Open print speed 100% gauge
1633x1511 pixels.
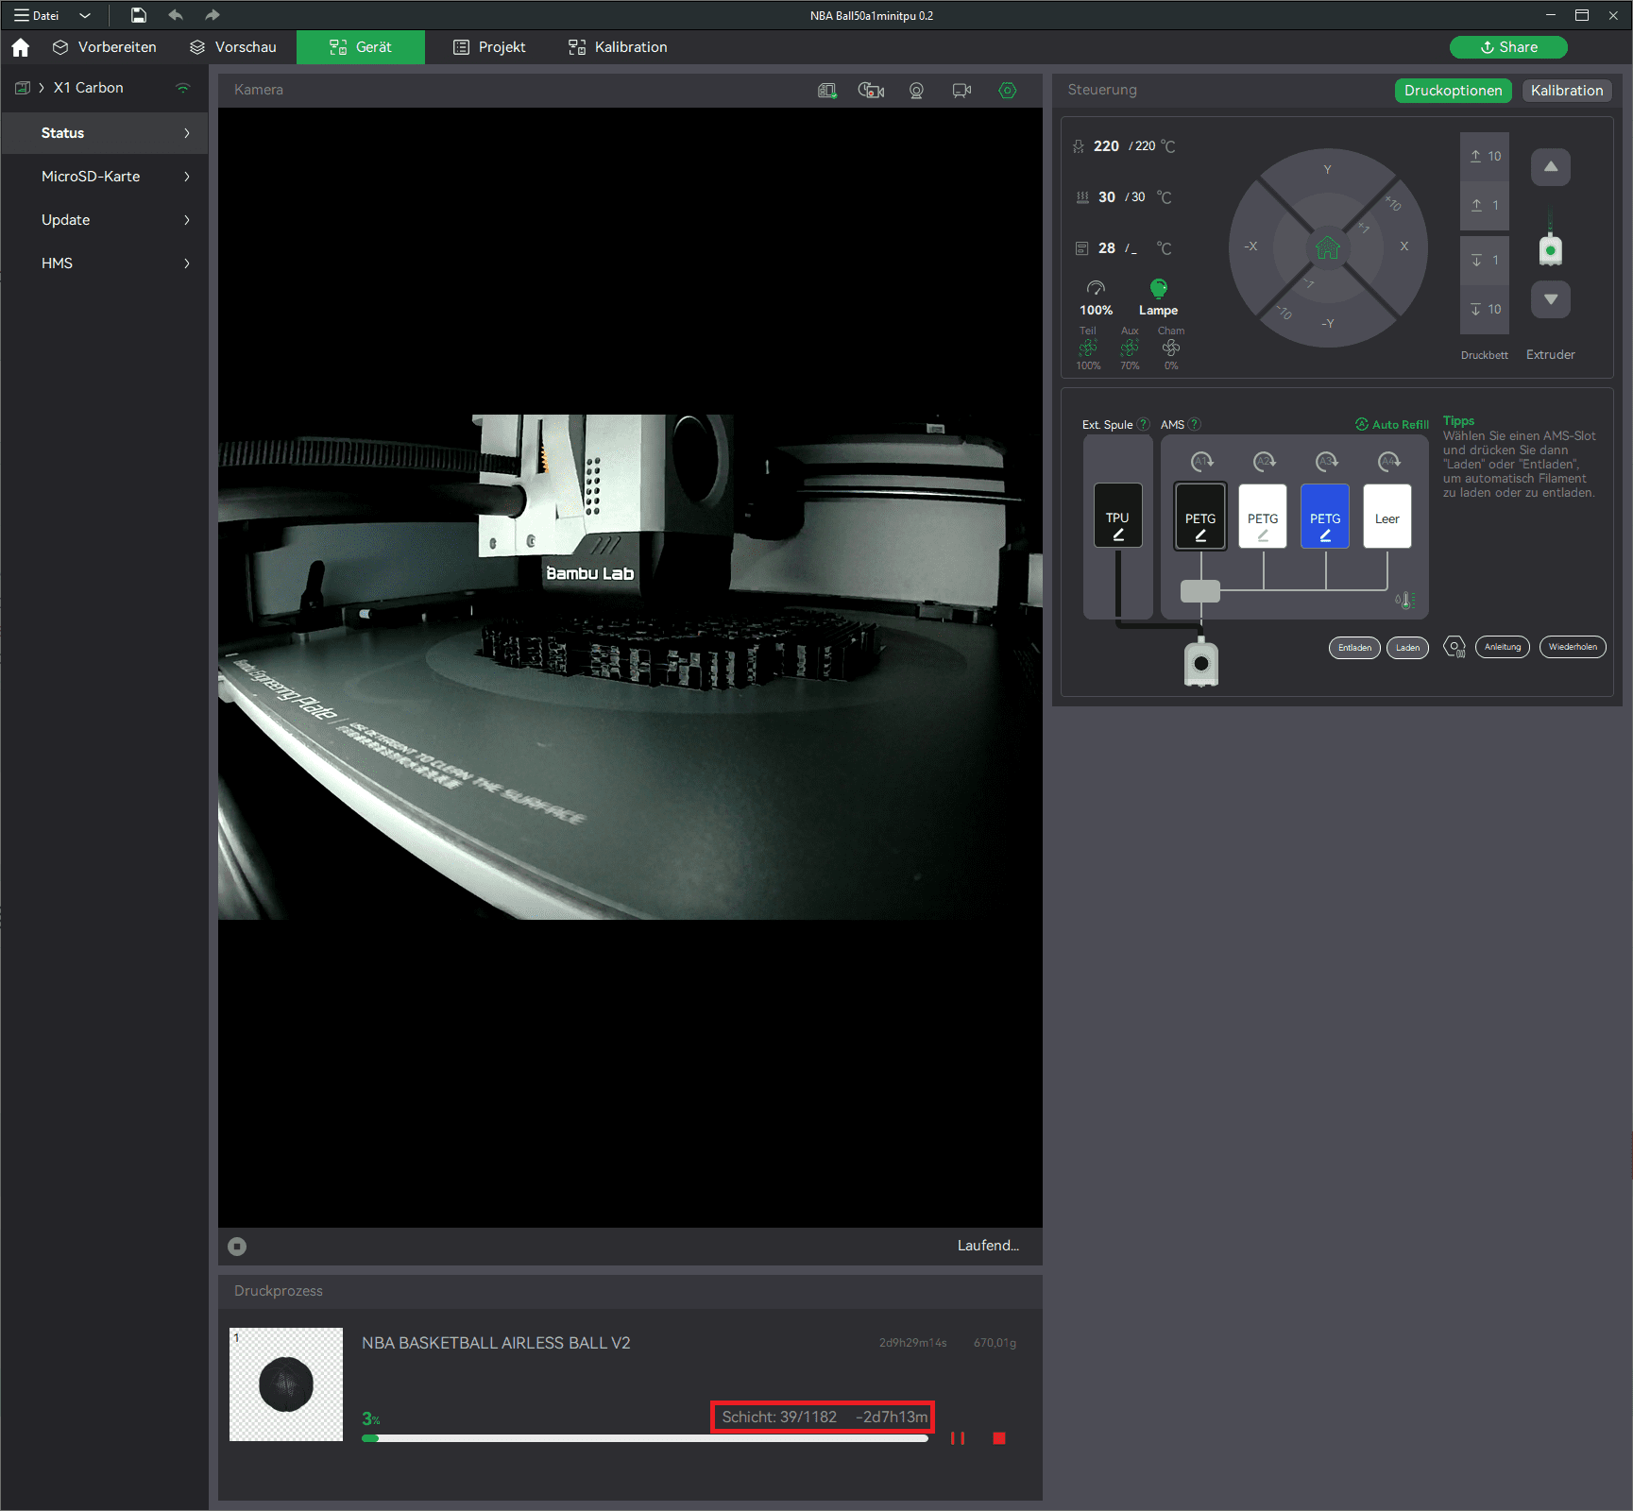[x=1096, y=297]
